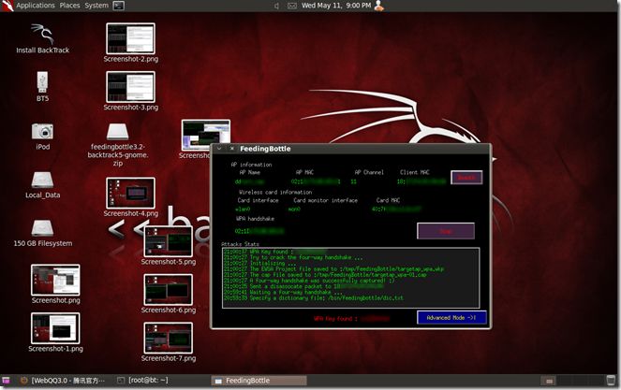The image size is (621, 390).
Task: Select the Screenshot-6.png thumbnail
Action: 169,290
